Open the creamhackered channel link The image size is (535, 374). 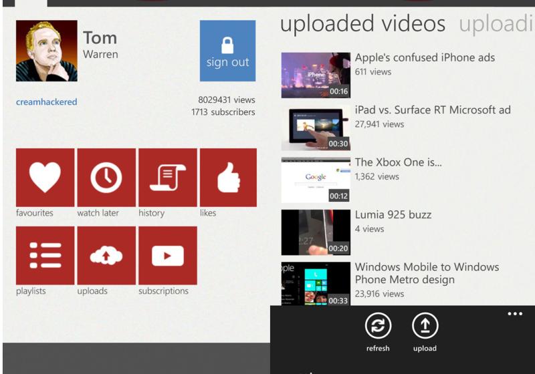(x=46, y=102)
